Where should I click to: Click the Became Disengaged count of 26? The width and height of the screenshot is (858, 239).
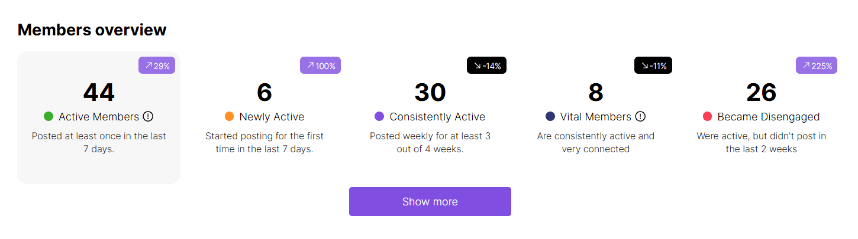pos(762,93)
